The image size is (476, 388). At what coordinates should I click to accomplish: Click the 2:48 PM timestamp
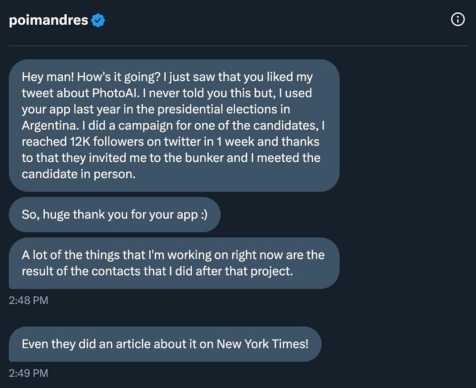pos(29,301)
